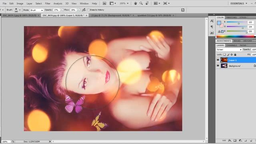Click the pink background color swatch in Color panel

222,26
